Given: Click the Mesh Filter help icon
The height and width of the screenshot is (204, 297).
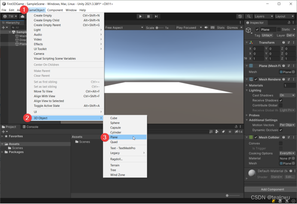Looking at the screenshot, I should (x=284, y=66).
